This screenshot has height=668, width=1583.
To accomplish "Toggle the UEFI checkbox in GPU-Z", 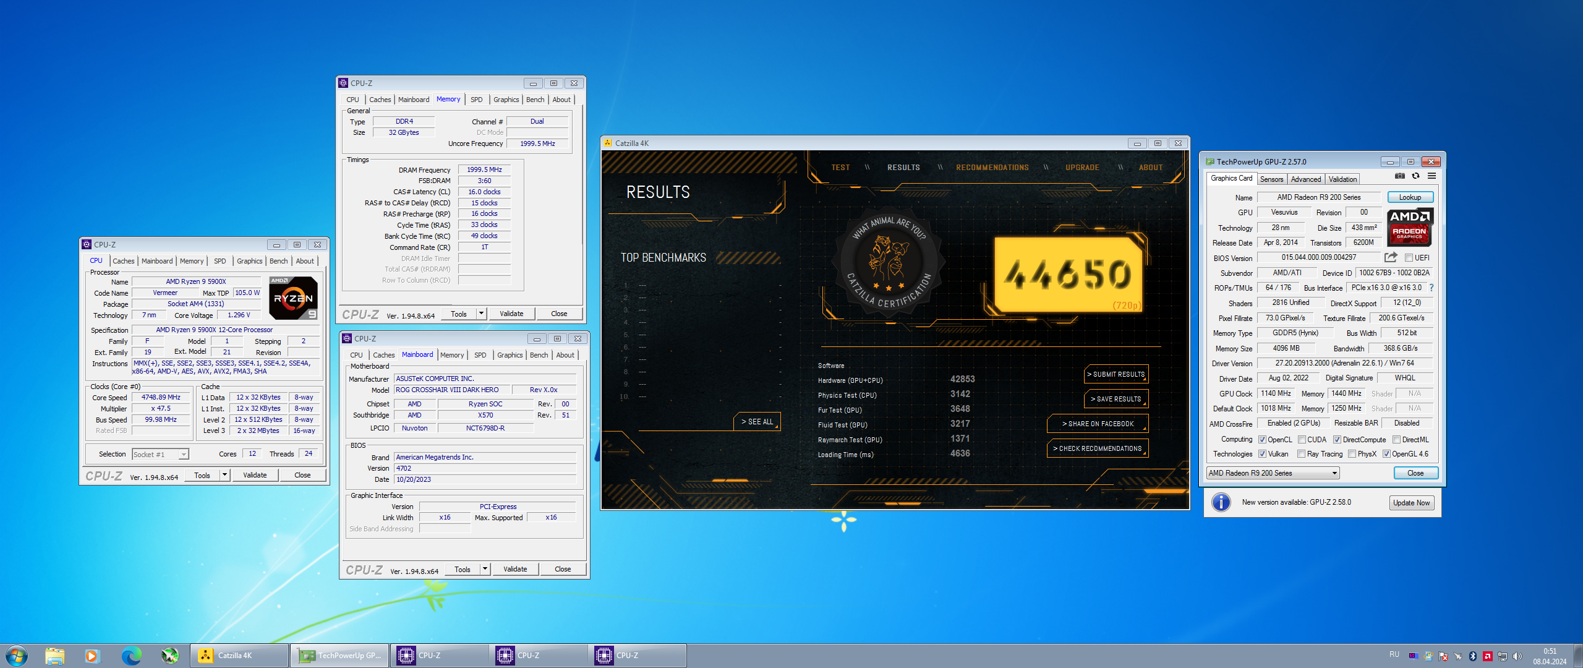I will point(1409,258).
